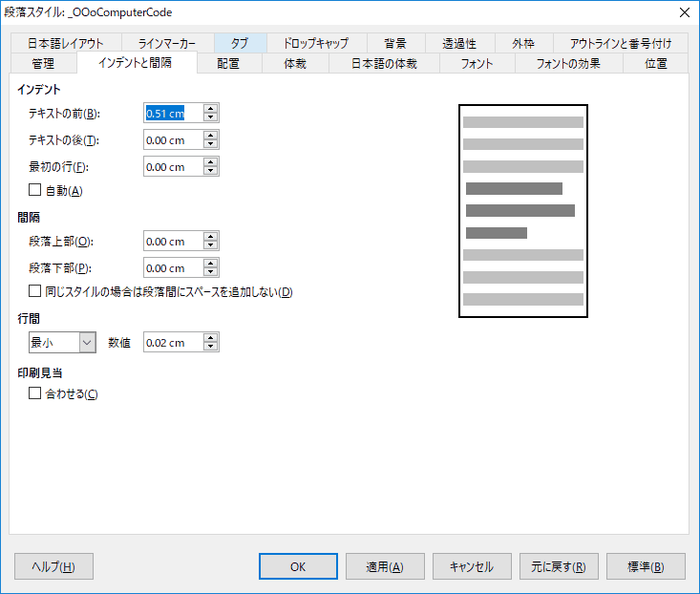700x594 pixels.
Task: Switch to the ドロップキャップ tab
Action: [x=316, y=43]
